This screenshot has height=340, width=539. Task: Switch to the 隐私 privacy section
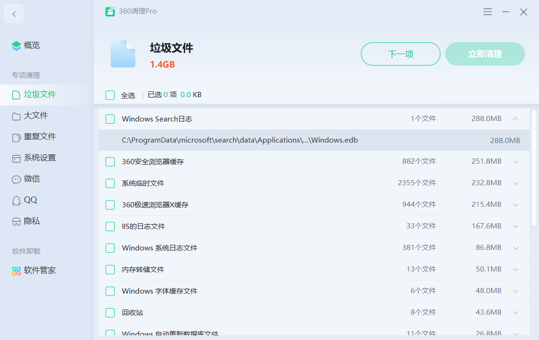pos(31,221)
